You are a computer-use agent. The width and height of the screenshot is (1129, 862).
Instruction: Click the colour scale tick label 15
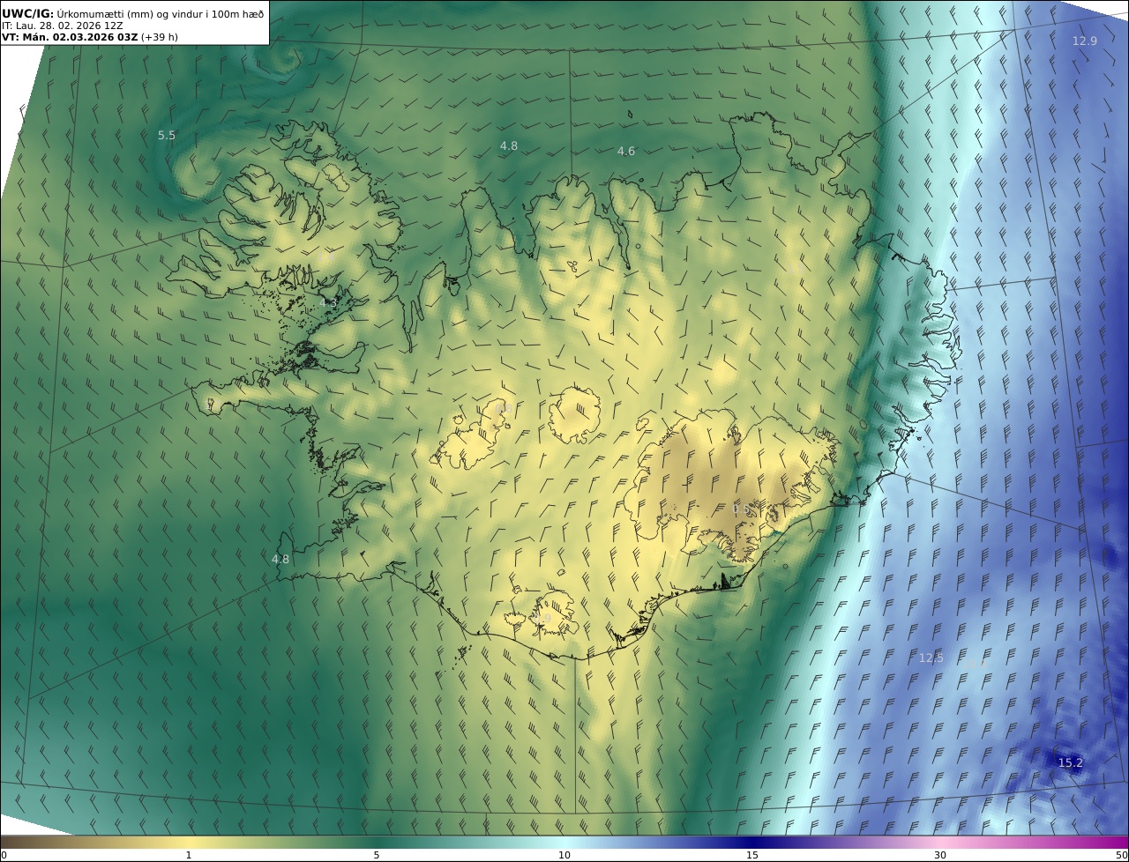(x=752, y=855)
